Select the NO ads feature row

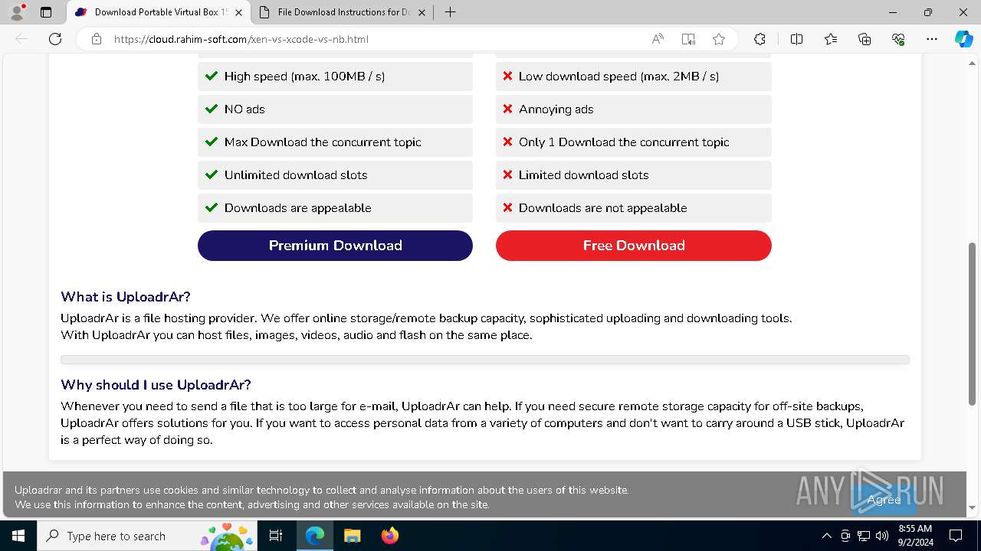point(335,109)
